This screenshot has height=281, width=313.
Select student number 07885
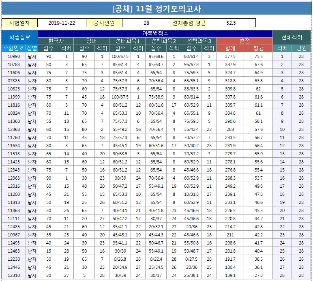[x=13, y=81]
